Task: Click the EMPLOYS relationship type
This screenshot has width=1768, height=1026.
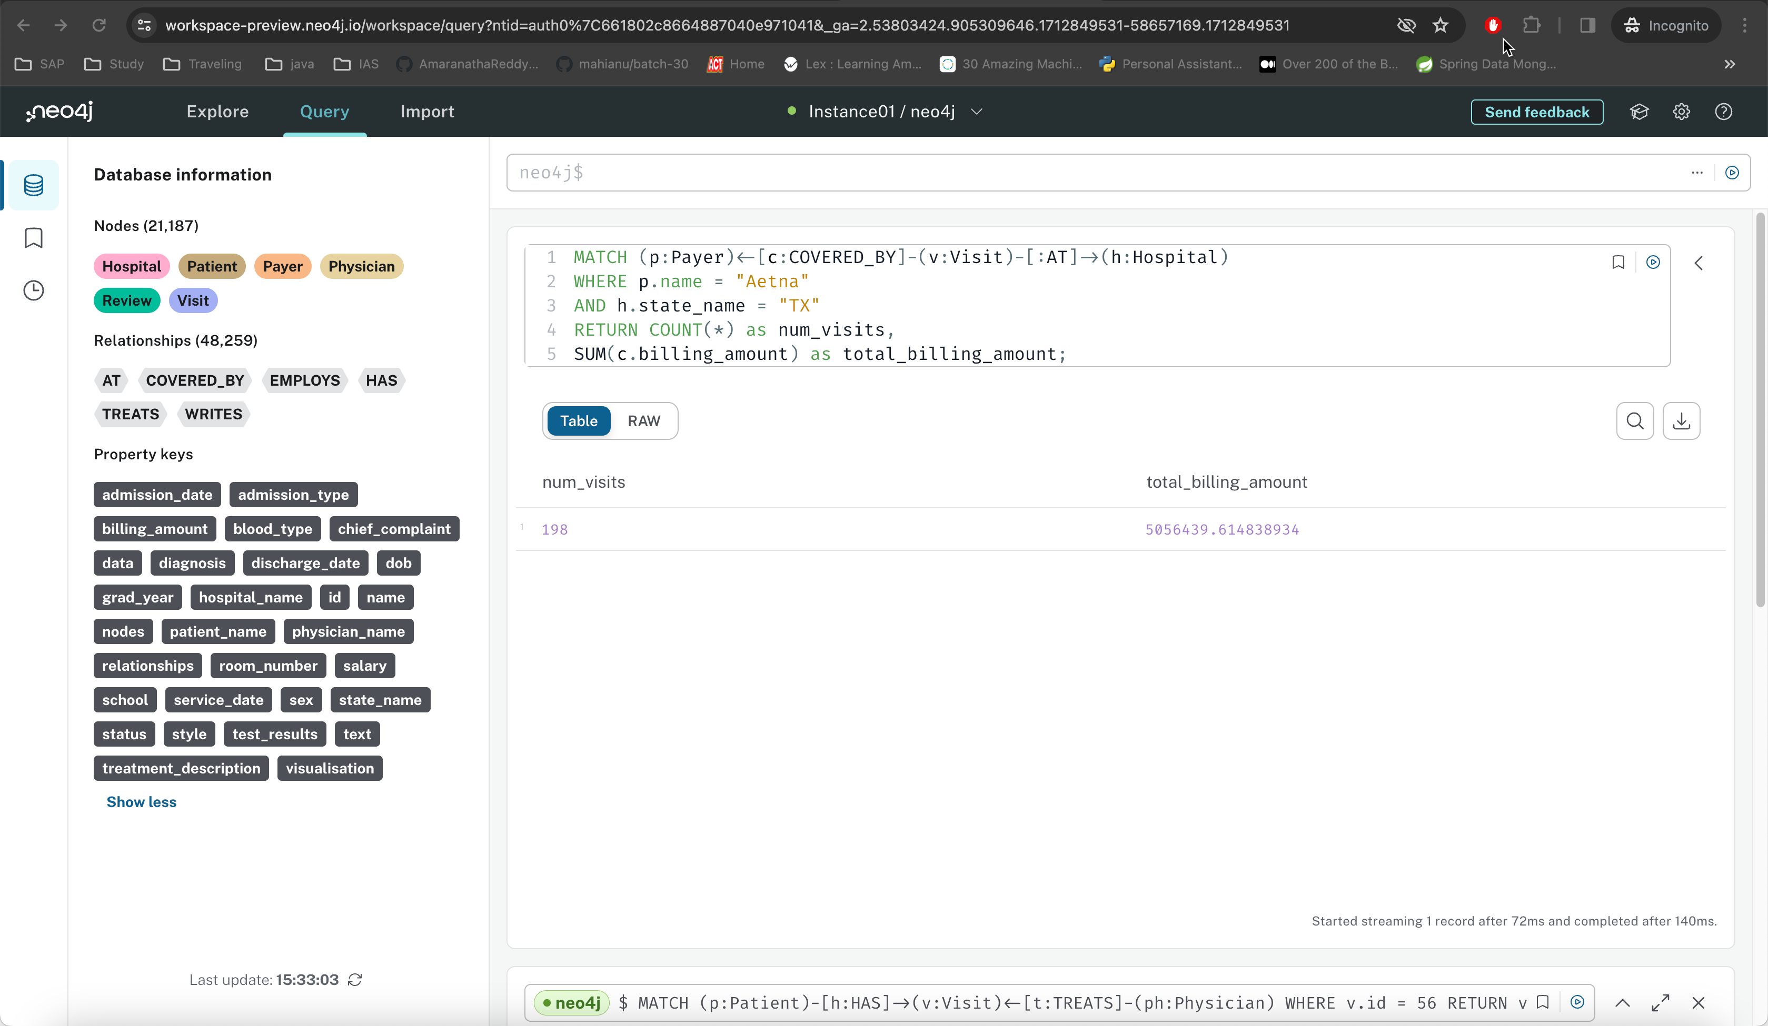Action: [304, 380]
